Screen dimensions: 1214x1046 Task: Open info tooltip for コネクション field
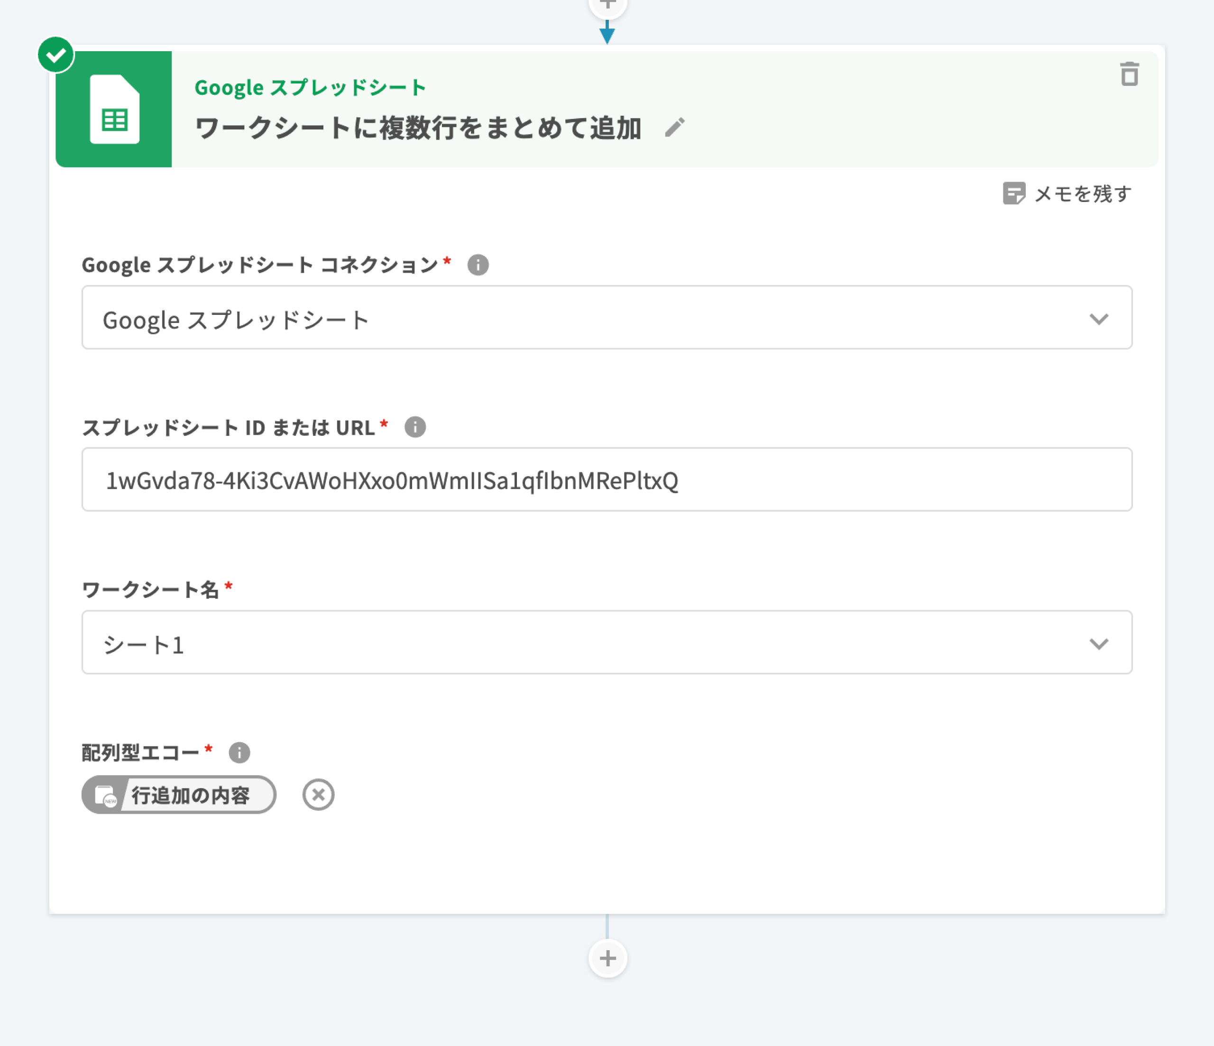[x=478, y=265]
